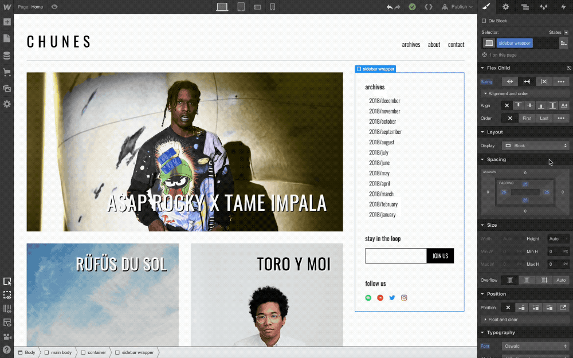The height and width of the screenshot is (358, 573).
Task: Set align self to center
Action: [529, 105]
